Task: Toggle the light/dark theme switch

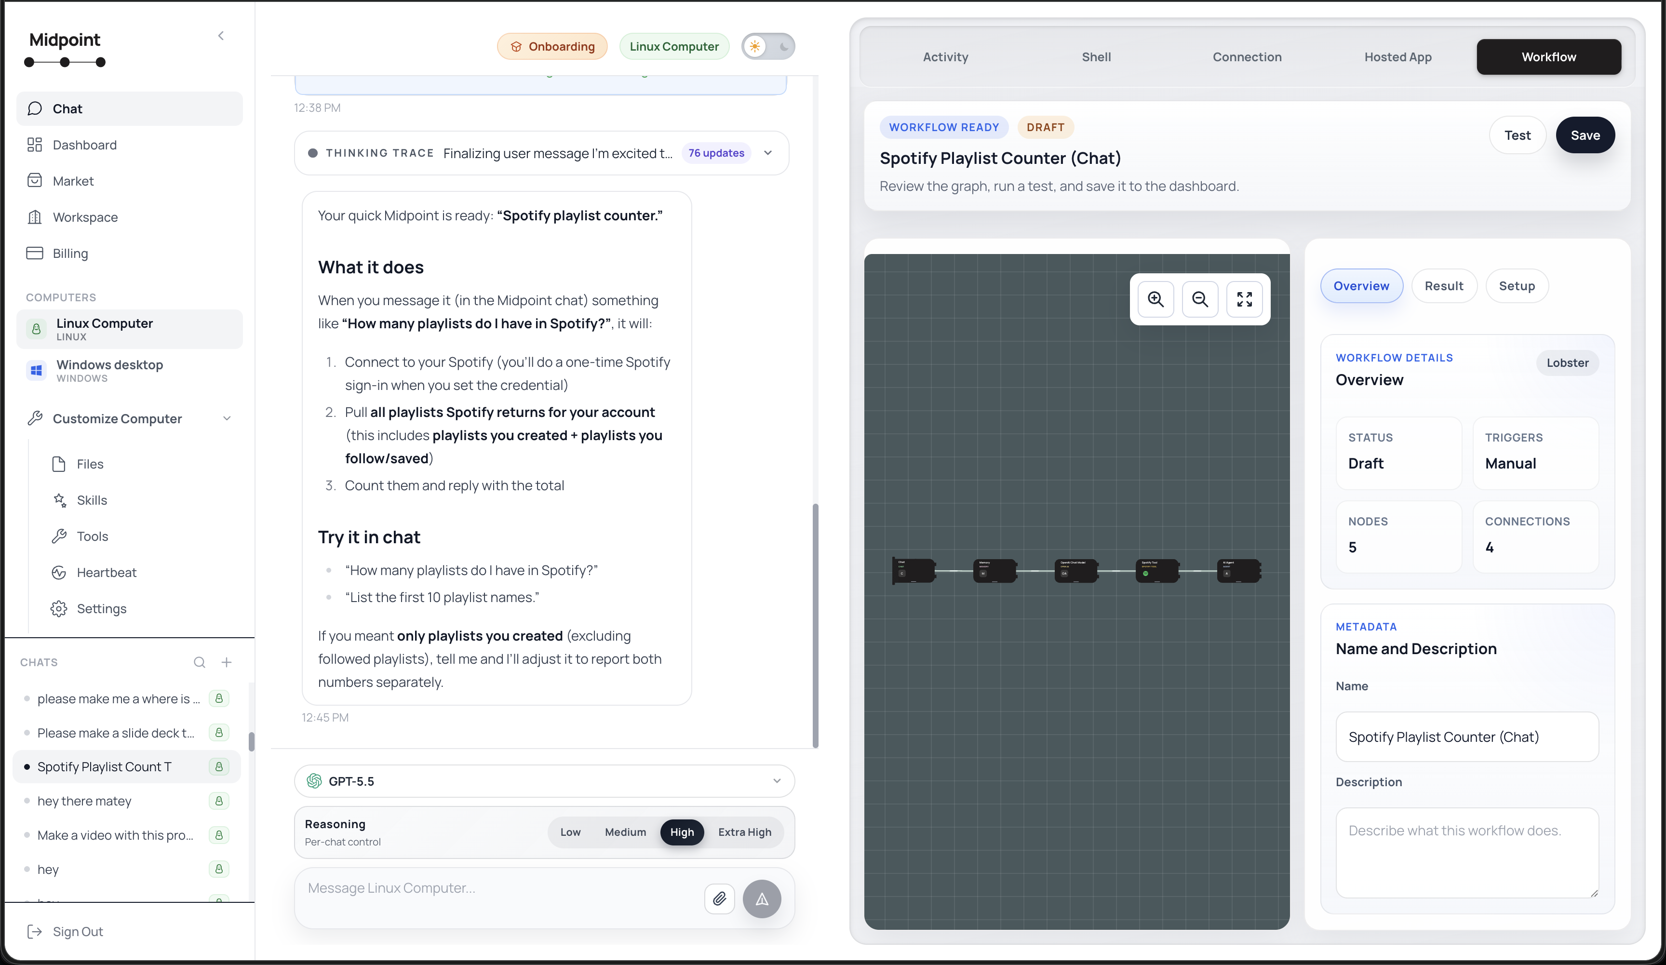Action: click(768, 46)
